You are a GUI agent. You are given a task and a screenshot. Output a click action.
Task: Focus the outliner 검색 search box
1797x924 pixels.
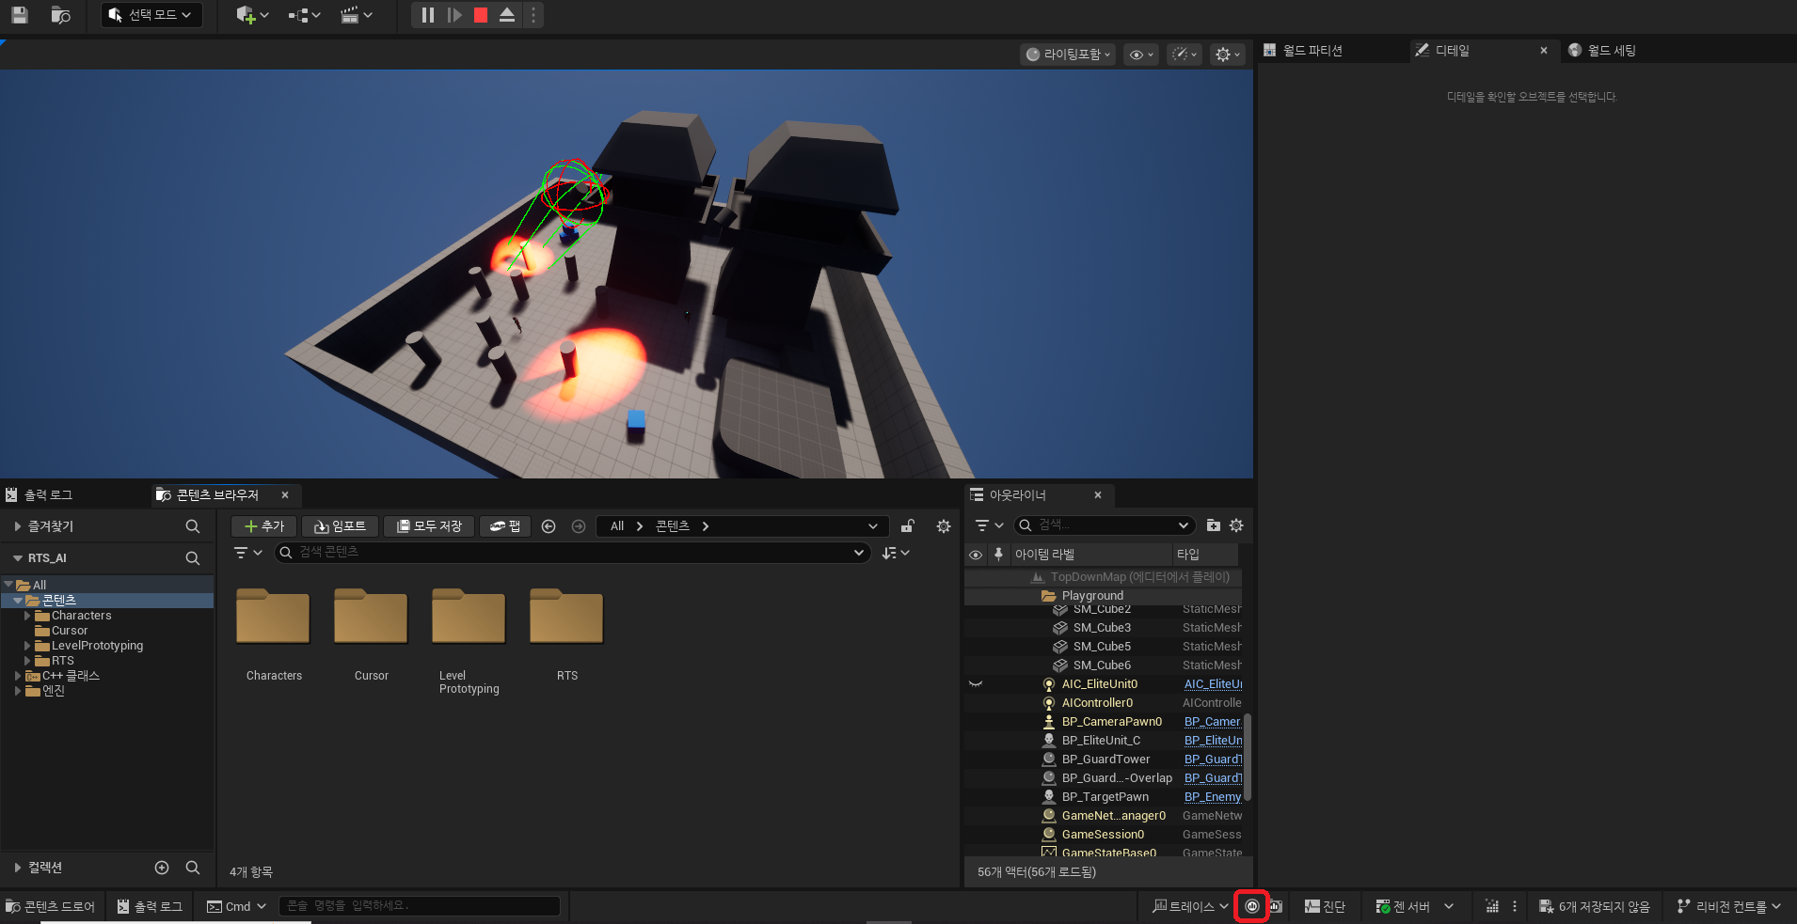coord(1105,525)
